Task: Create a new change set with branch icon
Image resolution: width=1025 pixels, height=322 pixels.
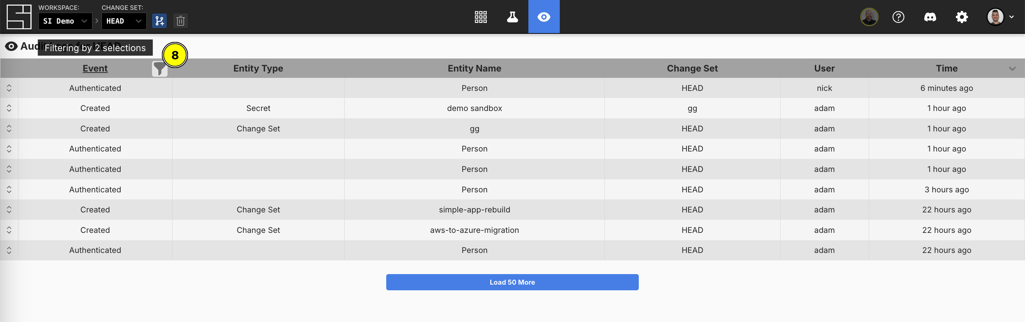Action: [159, 21]
